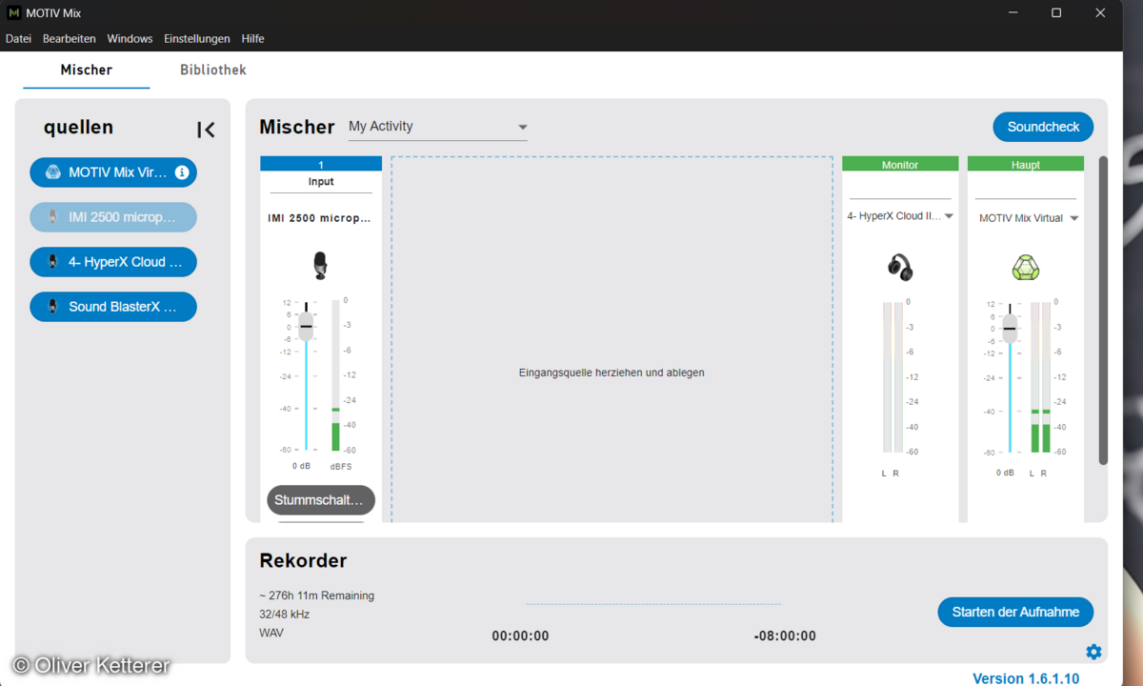
Task: Open the Einstellungen menu
Action: point(197,39)
